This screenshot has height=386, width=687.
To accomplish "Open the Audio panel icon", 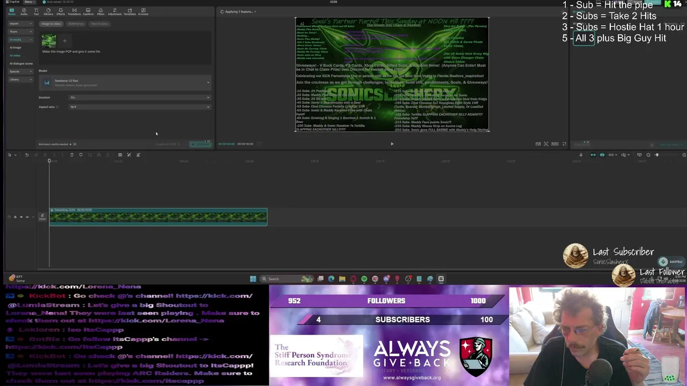I will coord(24,11).
